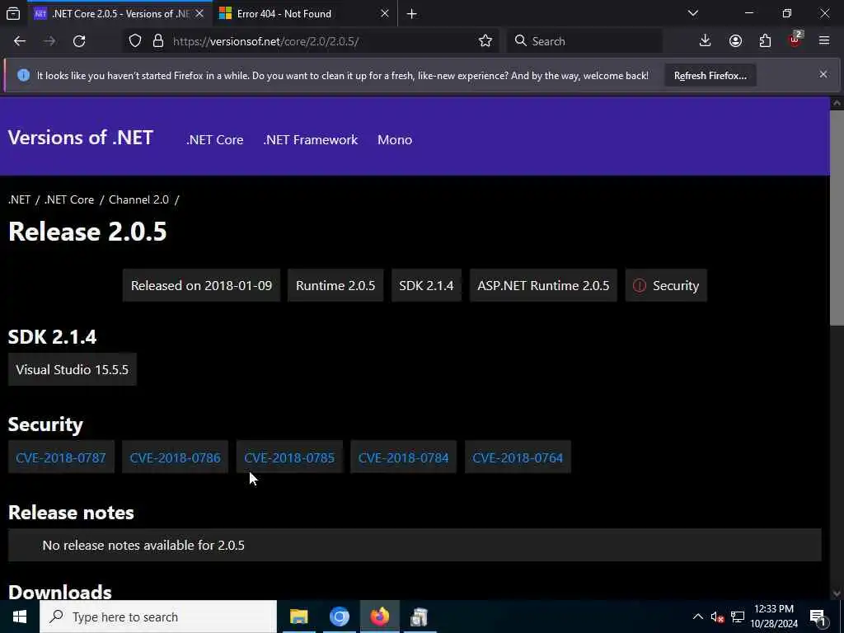Click the Security badge with warning icon

666,285
